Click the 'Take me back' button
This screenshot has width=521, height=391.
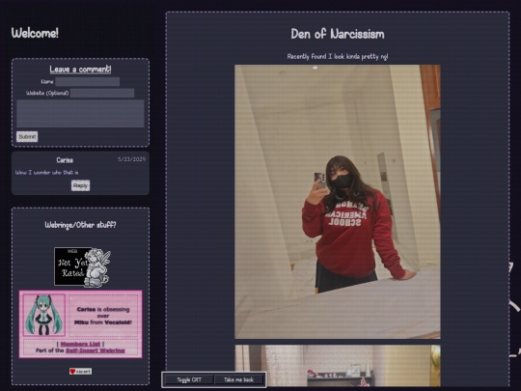(x=239, y=379)
